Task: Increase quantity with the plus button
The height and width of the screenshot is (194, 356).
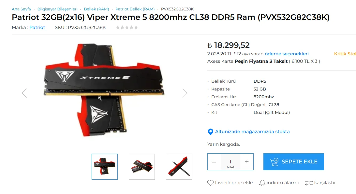Action: point(247,161)
